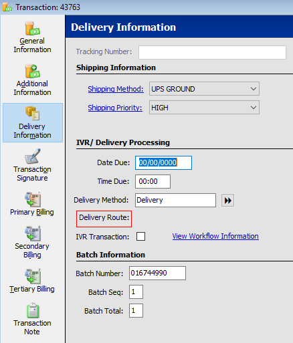The image size is (293, 343).
Task: Open Additional Information section icon
Action: point(32,71)
